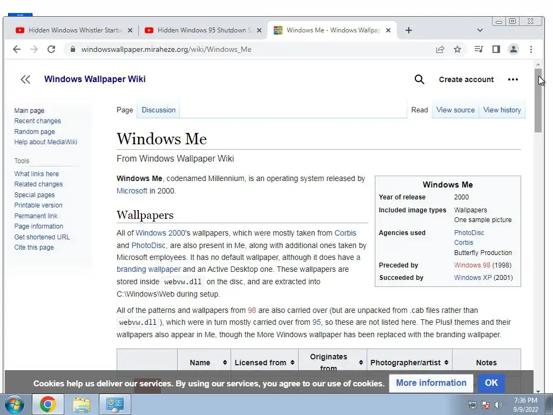Sort table by Originates from column
This screenshot has width=553, height=415.
(333, 363)
